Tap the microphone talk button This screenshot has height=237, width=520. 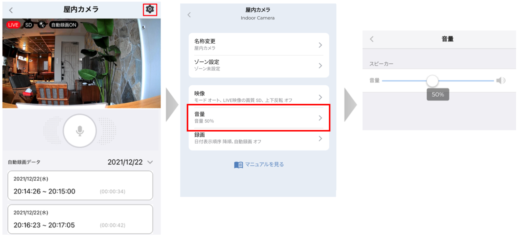pos(80,131)
